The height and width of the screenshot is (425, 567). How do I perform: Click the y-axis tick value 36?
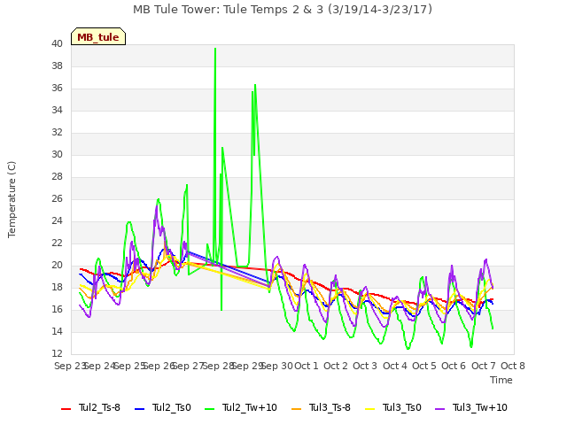57,89
